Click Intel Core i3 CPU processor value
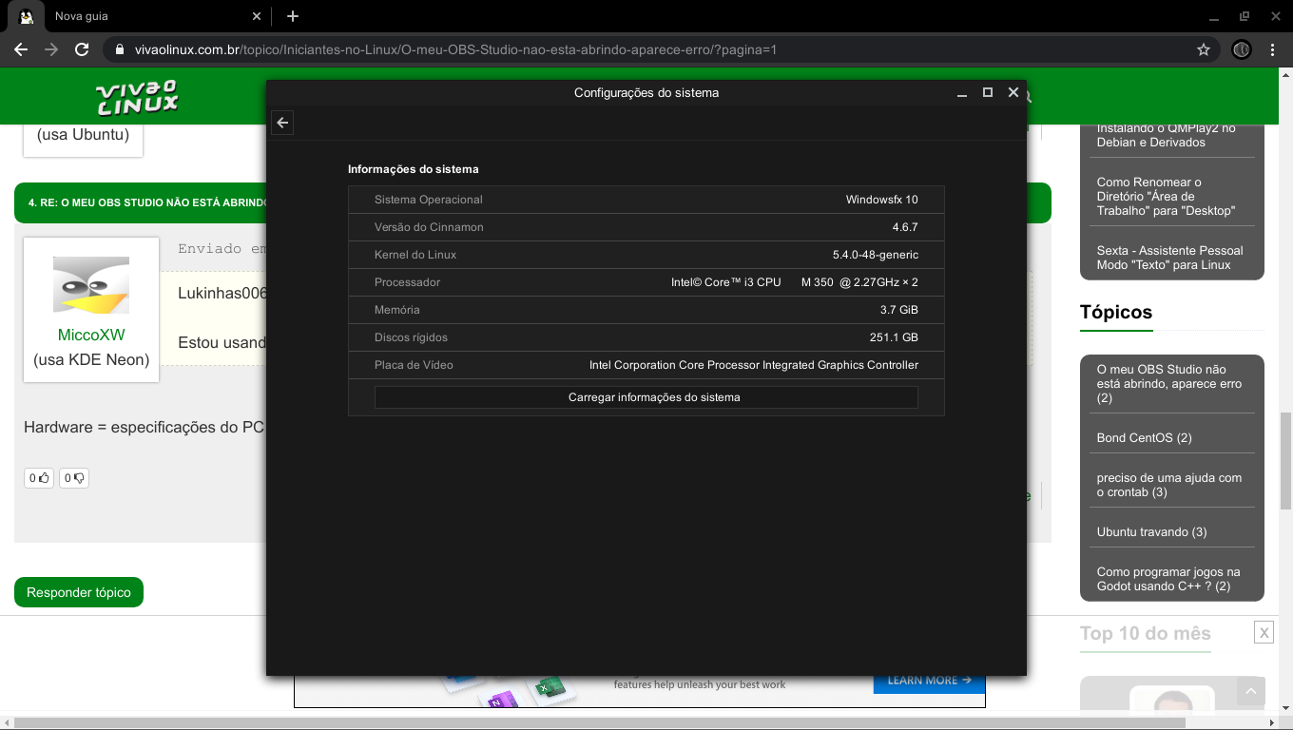Viewport: 1293px width, 730px height. [x=795, y=282]
